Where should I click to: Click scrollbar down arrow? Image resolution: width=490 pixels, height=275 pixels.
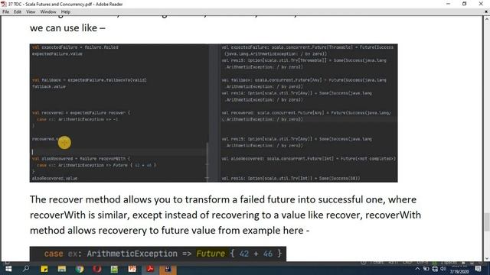[487, 258]
